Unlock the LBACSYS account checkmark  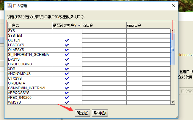pos(67,45)
